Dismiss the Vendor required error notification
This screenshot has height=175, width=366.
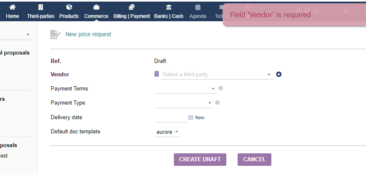pos(294,15)
